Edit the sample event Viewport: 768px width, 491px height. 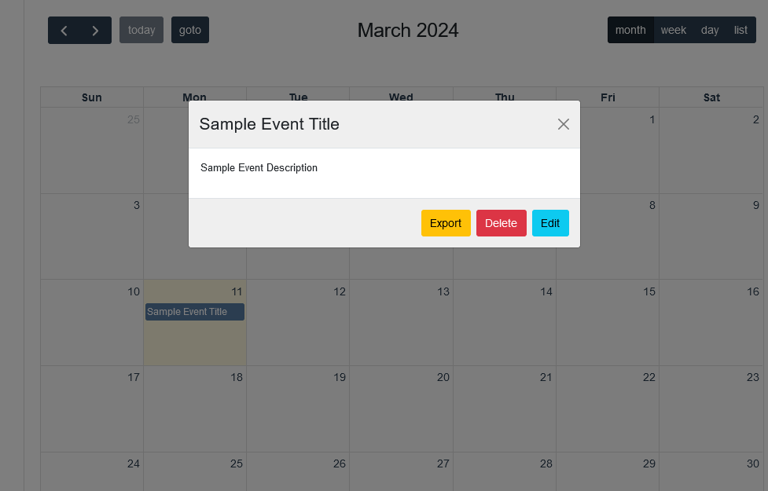click(x=550, y=223)
